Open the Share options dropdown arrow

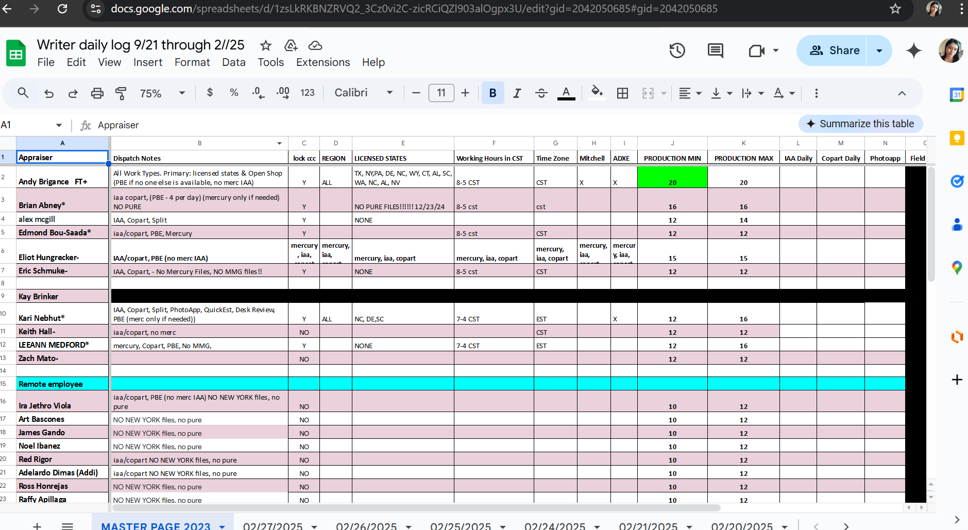click(879, 50)
